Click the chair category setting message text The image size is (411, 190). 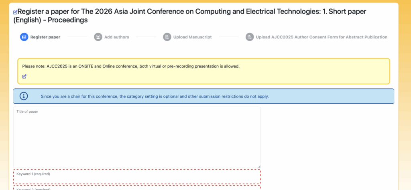[155, 96]
